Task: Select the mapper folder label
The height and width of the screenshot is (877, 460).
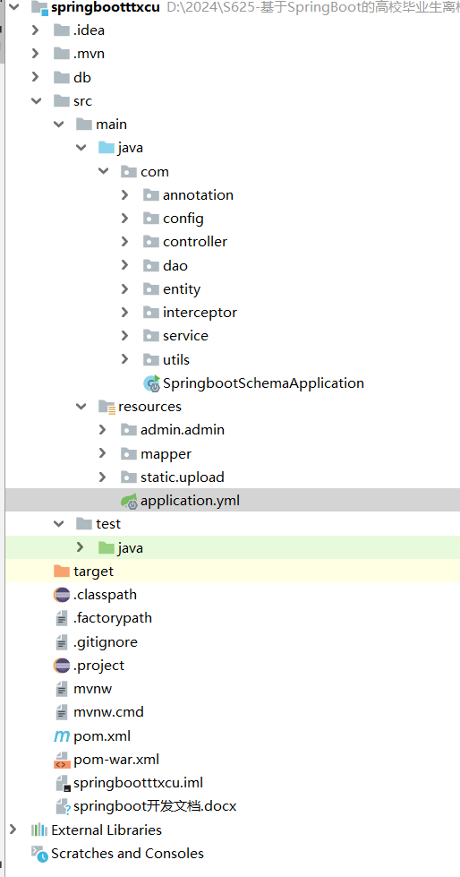Action: pyautogui.click(x=166, y=453)
